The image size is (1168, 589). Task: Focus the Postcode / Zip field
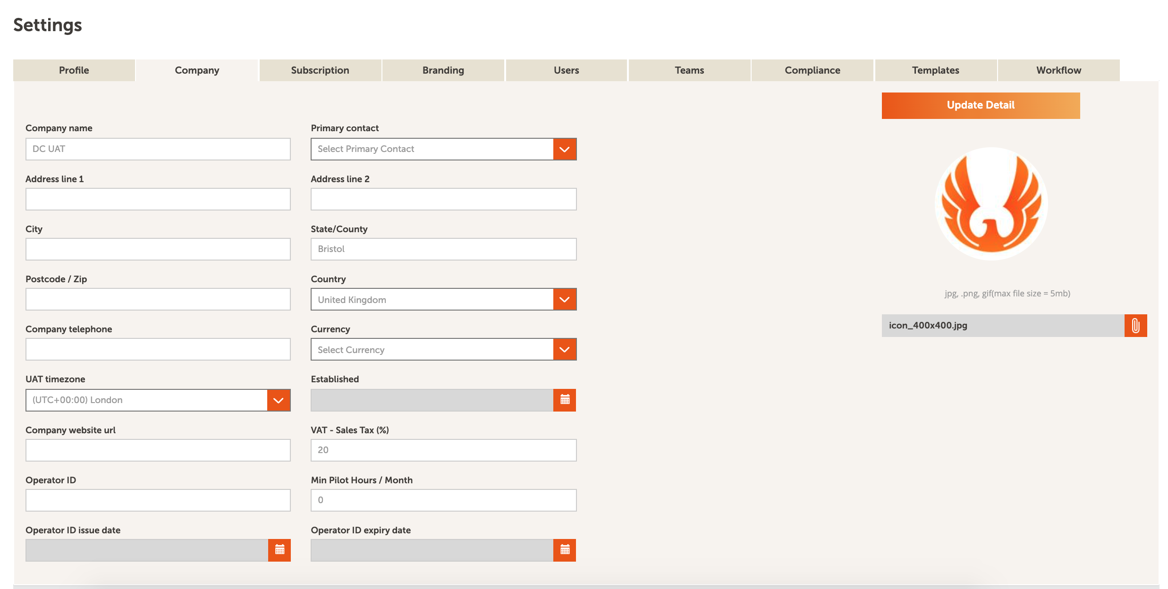point(158,299)
